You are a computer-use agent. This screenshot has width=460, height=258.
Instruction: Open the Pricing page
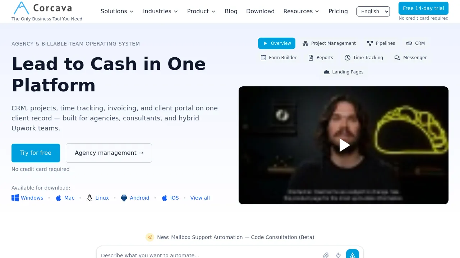(338, 11)
